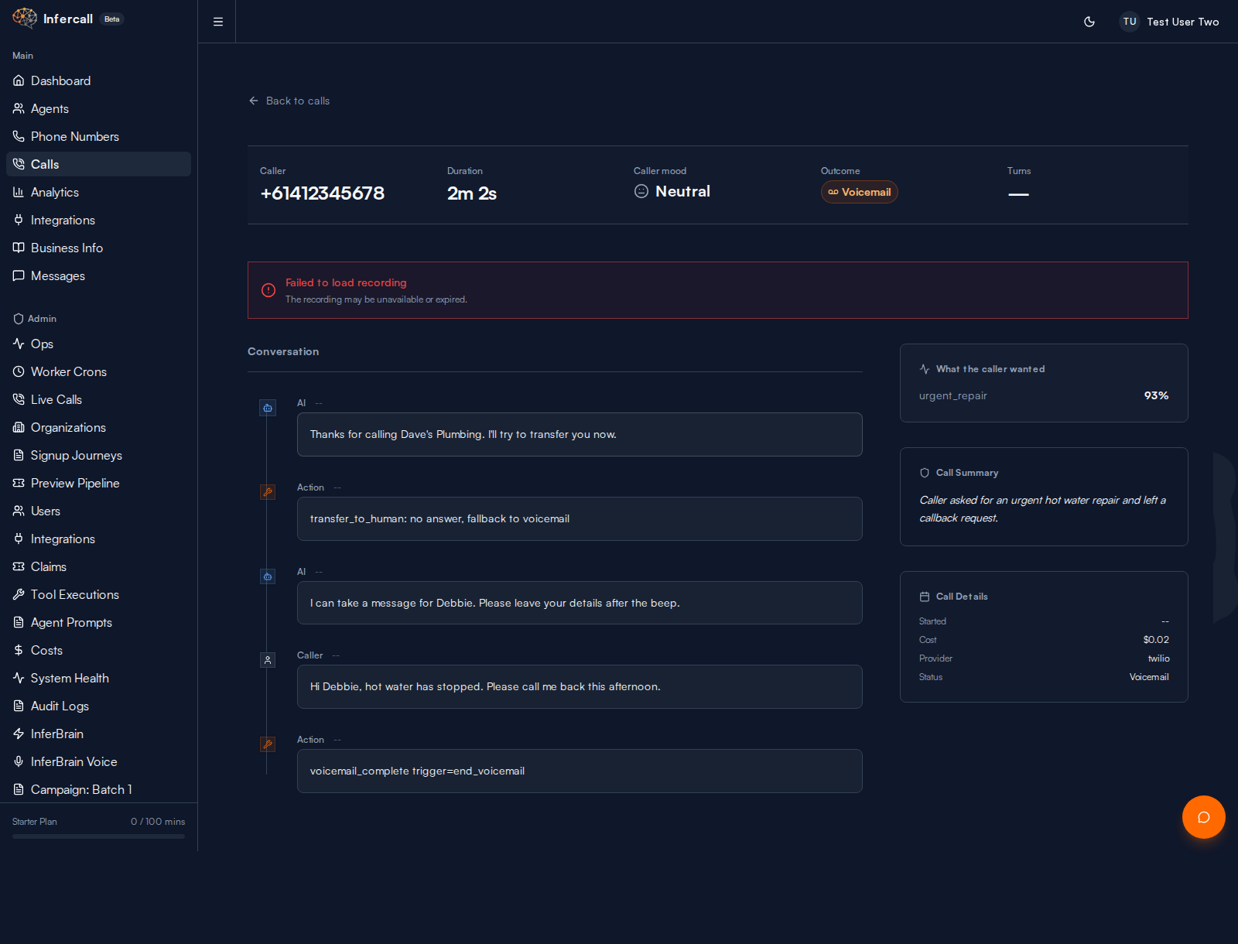Click the Back to calls link
The width and height of the screenshot is (1238, 944).
pos(289,101)
